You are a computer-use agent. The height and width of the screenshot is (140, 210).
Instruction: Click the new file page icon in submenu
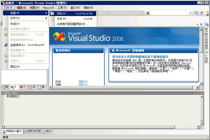click(x=52, y=19)
